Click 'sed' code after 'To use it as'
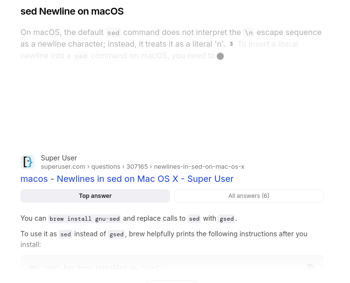This screenshot has width=350, height=283. pos(66,234)
